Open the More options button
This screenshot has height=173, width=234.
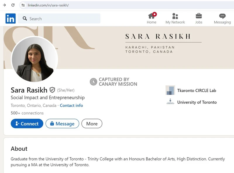(x=92, y=124)
